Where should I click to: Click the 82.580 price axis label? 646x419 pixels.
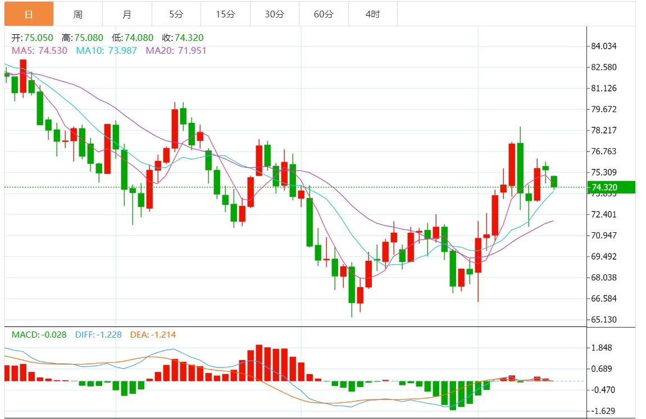click(603, 67)
